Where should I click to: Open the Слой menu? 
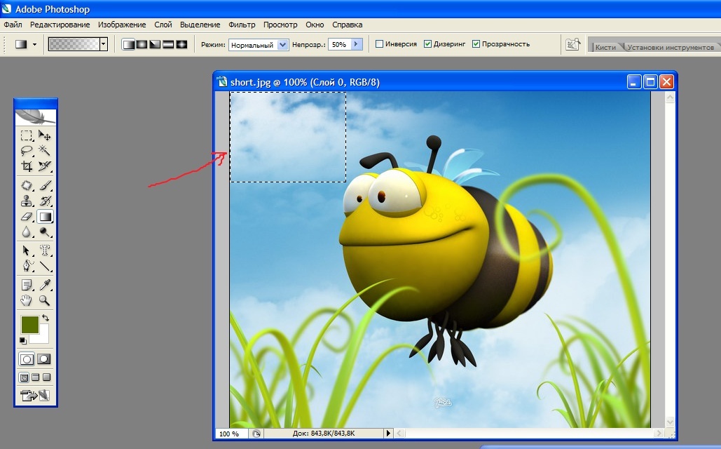(x=163, y=25)
